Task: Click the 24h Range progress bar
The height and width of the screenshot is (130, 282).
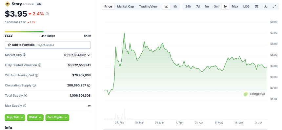Action: pos(48,32)
